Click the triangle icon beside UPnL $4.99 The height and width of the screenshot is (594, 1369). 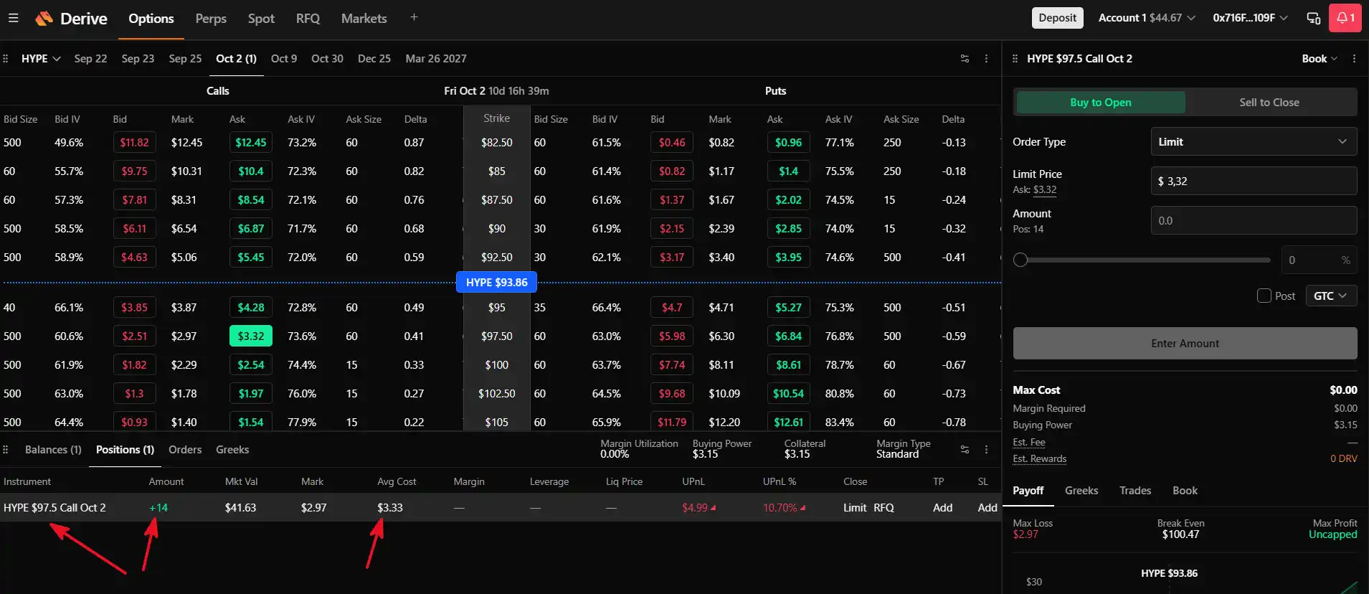pos(713,508)
